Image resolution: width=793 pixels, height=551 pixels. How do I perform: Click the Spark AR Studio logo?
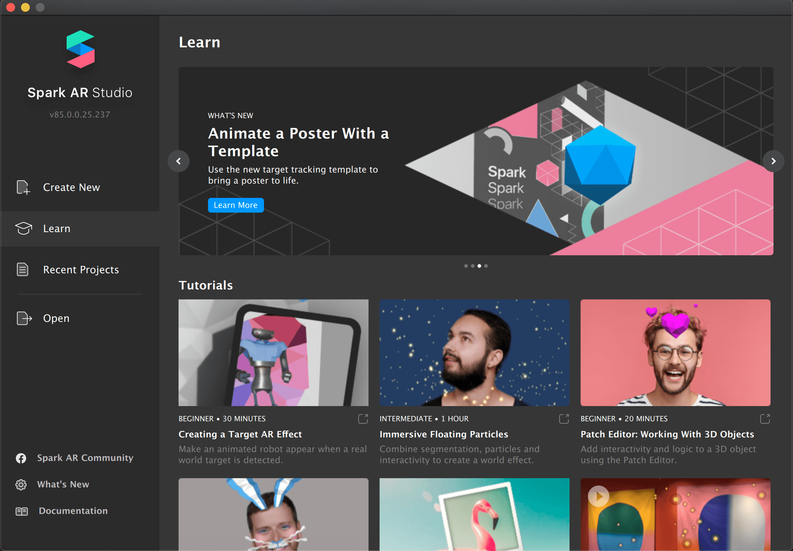pyautogui.click(x=80, y=49)
